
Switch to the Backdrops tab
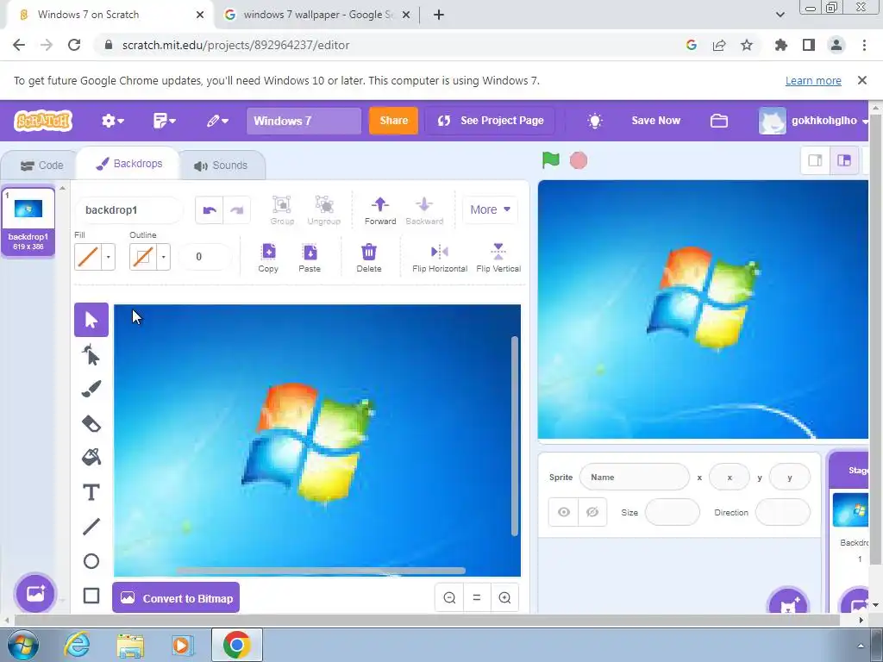click(x=129, y=164)
